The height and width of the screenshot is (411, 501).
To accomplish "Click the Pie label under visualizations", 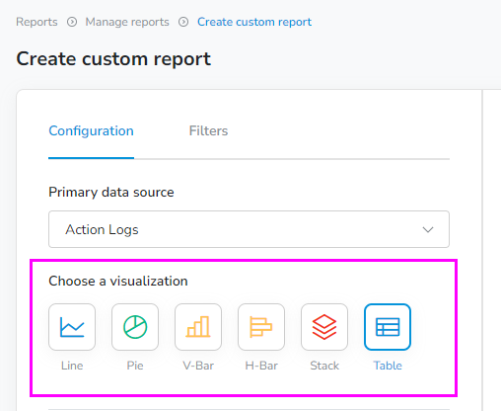I will (x=135, y=366).
